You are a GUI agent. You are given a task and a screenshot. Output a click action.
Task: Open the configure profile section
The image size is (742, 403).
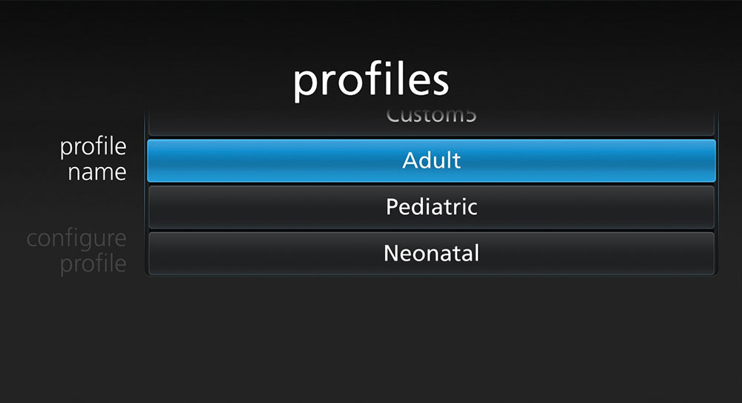click(x=76, y=251)
